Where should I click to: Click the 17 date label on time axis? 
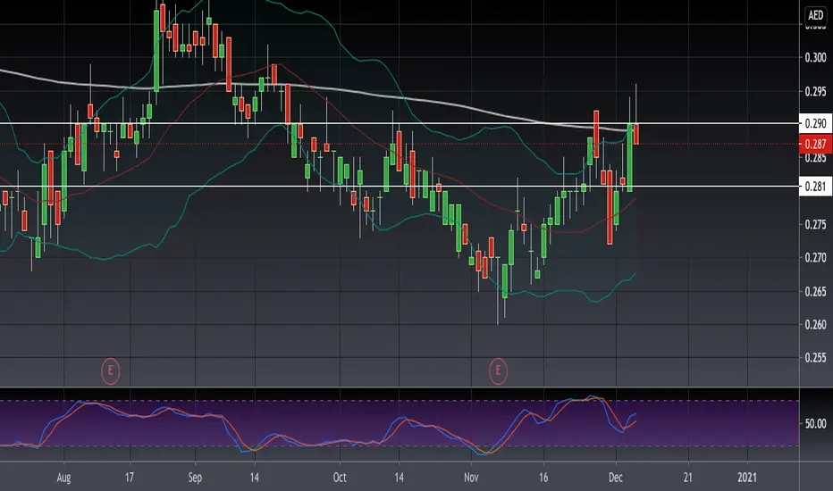[x=130, y=478]
